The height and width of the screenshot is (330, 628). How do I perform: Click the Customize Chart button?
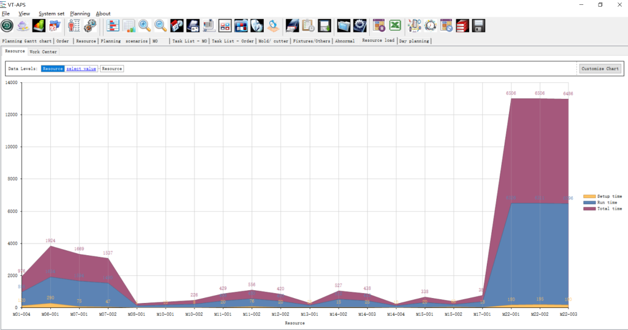click(600, 69)
